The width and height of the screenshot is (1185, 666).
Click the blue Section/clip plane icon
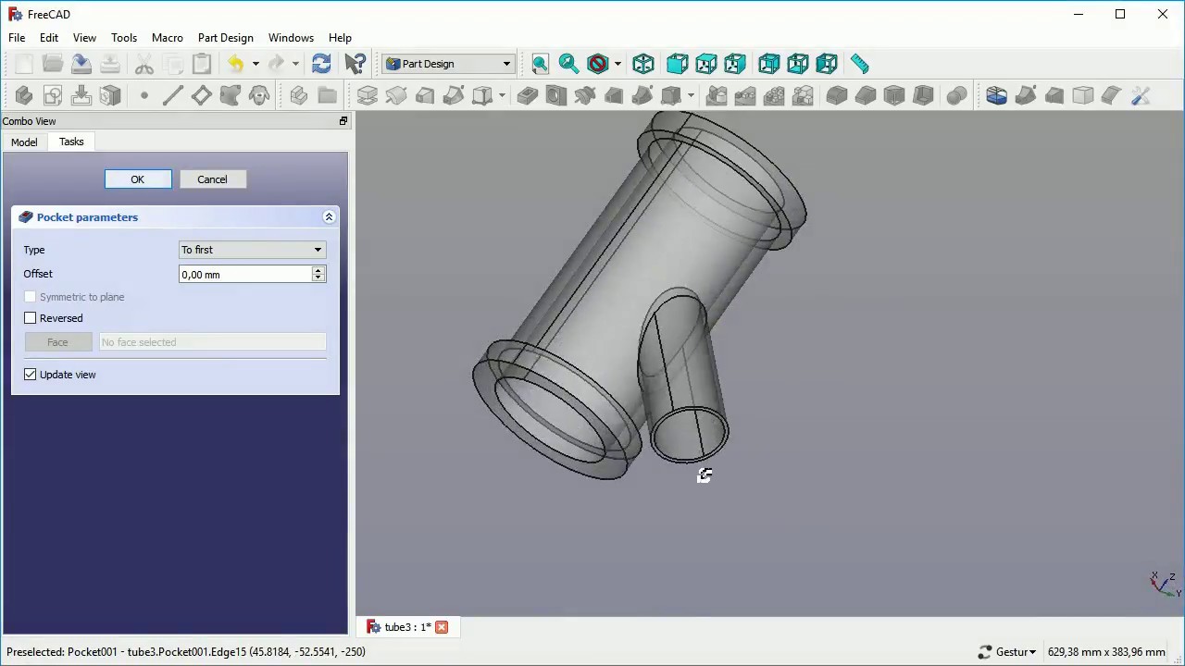pyautogui.click(x=996, y=95)
